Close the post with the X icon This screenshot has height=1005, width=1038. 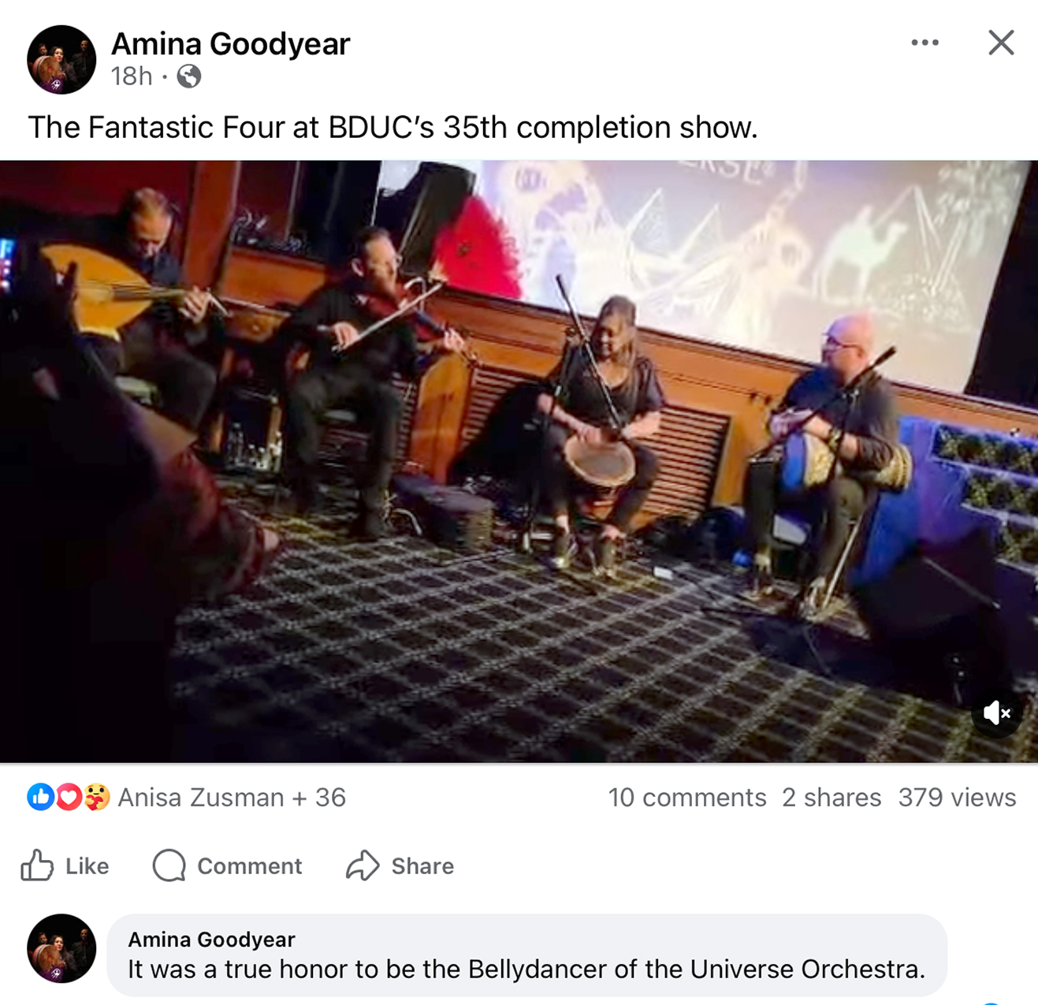click(x=1001, y=43)
